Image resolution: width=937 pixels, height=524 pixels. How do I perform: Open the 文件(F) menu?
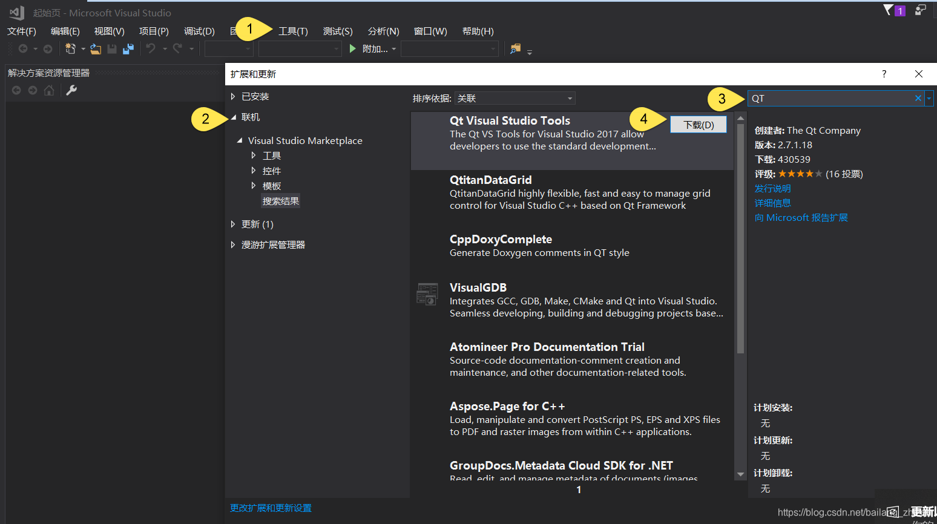pyautogui.click(x=22, y=31)
